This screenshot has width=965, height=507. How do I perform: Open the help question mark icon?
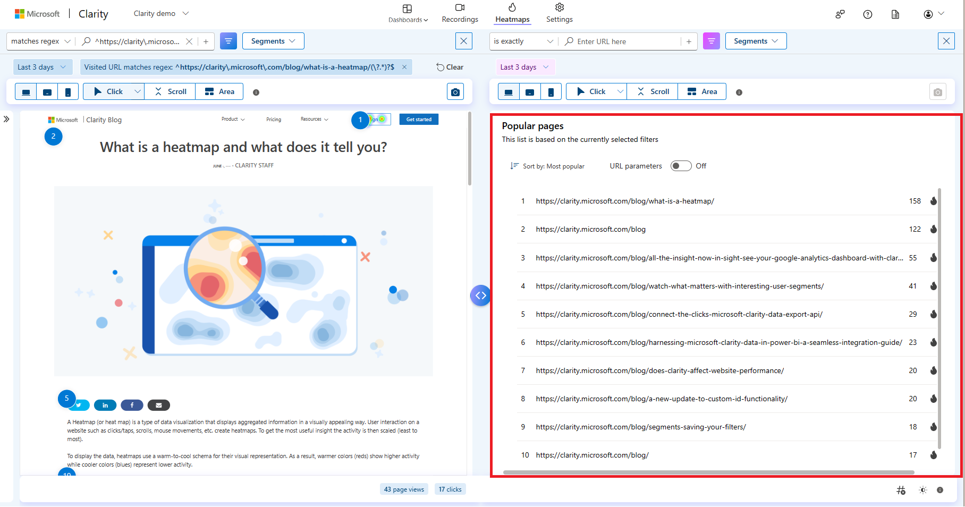click(867, 14)
